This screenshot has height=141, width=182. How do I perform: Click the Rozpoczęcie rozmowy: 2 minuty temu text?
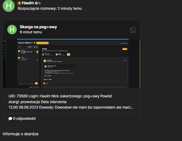50,8
